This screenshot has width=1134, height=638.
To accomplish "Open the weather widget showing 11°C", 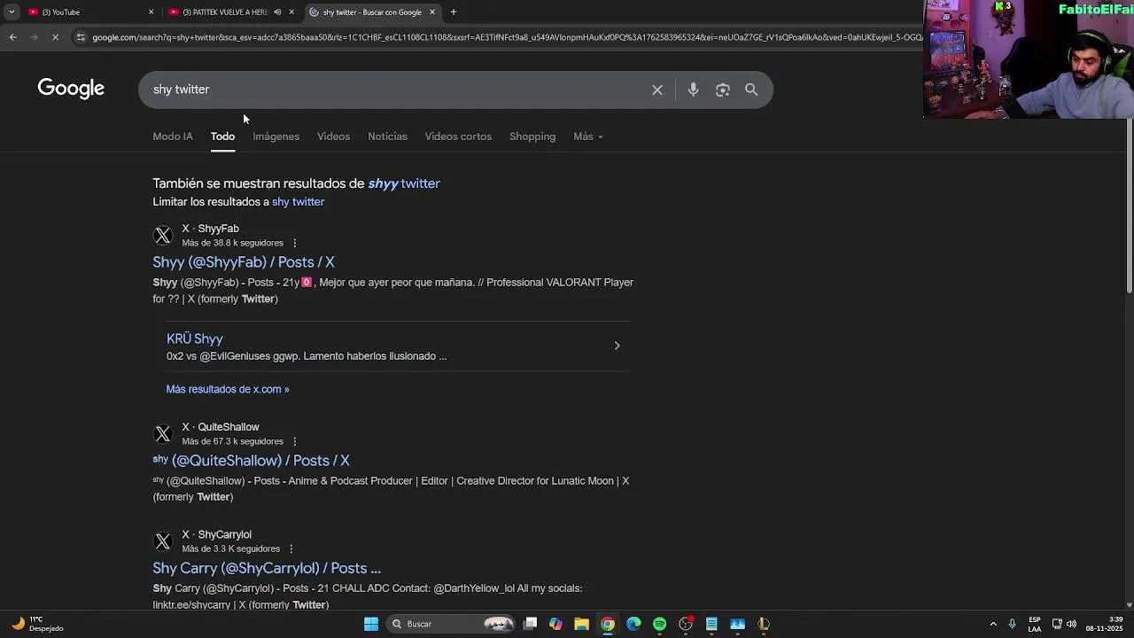I will (x=35, y=624).
